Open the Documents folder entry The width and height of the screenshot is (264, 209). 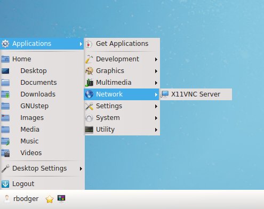(x=42, y=83)
